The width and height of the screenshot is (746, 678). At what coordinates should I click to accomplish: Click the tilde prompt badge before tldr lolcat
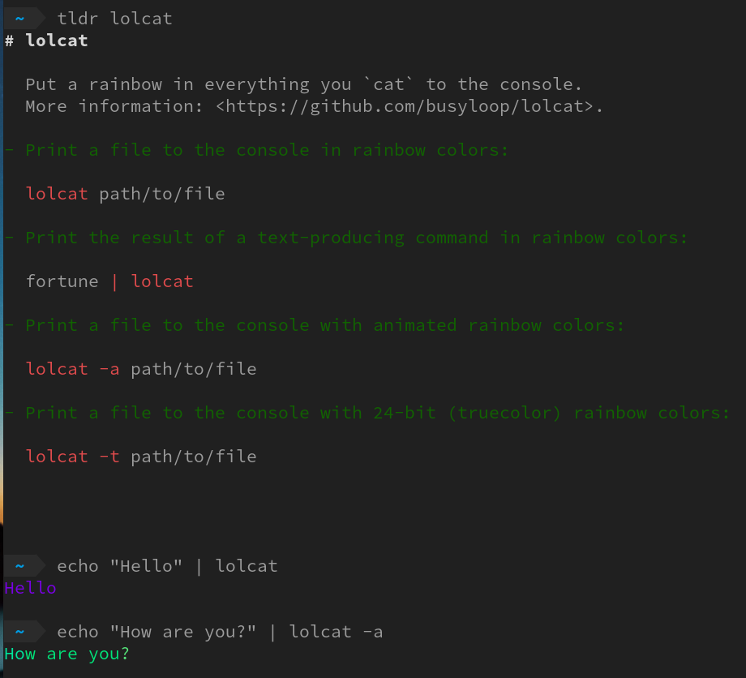[20, 18]
